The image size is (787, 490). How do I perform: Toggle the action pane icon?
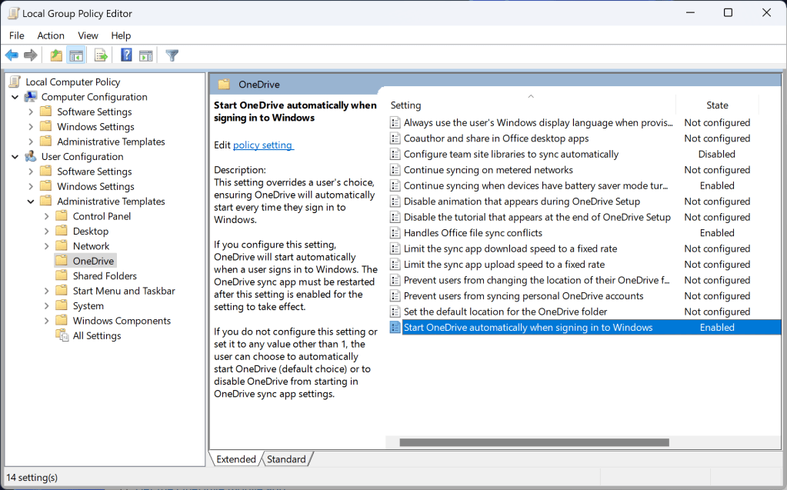pos(146,55)
